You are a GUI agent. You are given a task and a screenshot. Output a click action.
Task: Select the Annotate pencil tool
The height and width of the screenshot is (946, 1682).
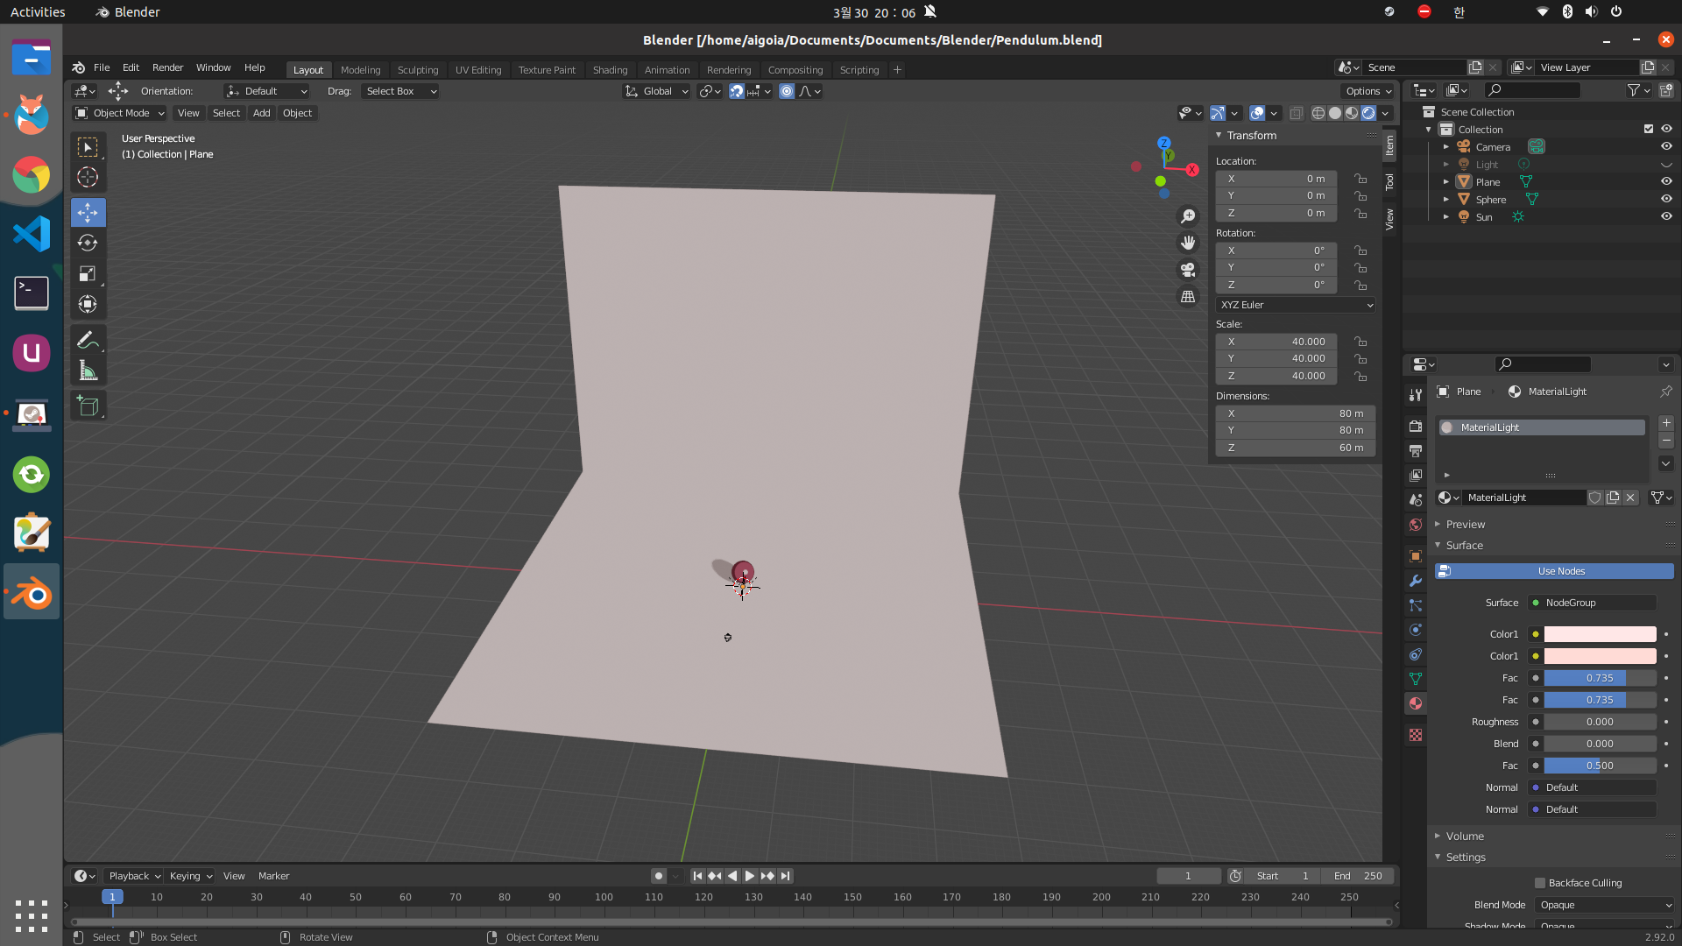click(88, 340)
